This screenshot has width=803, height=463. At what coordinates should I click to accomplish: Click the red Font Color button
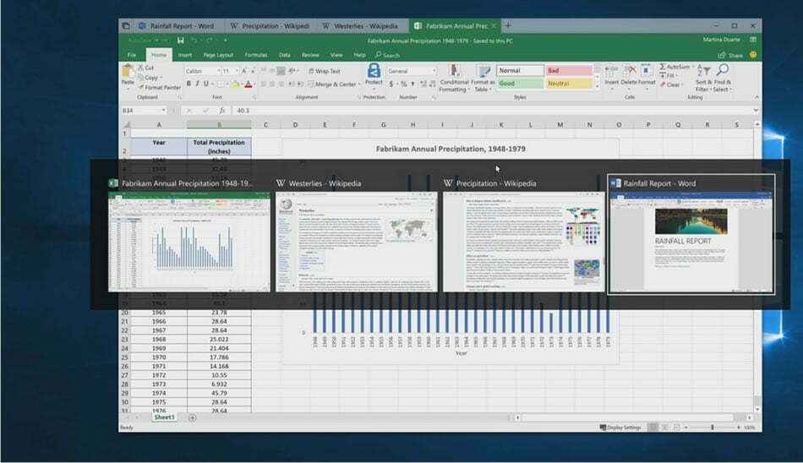[249, 84]
